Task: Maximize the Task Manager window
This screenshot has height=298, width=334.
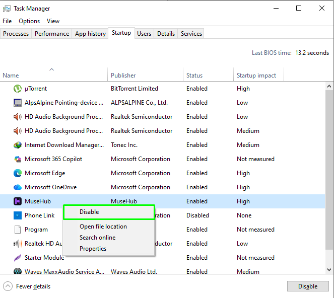Action: pyautogui.click(x=299, y=8)
